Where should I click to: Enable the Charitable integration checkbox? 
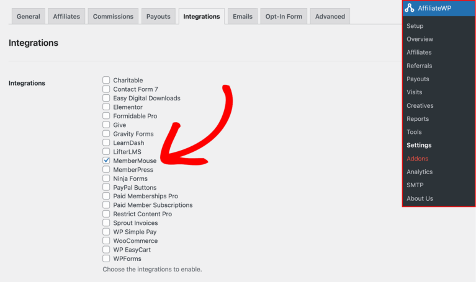106,80
